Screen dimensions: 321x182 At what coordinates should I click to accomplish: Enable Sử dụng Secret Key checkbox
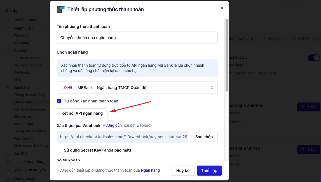click(59, 150)
